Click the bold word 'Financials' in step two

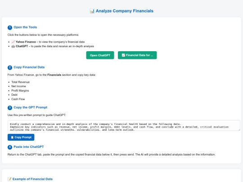click(54, 75)
